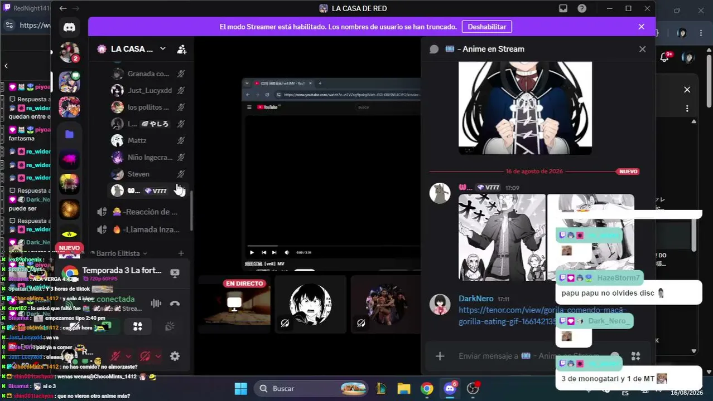Open first manga image in VTTT message
The image size is (713, 401).
(502, 237)
